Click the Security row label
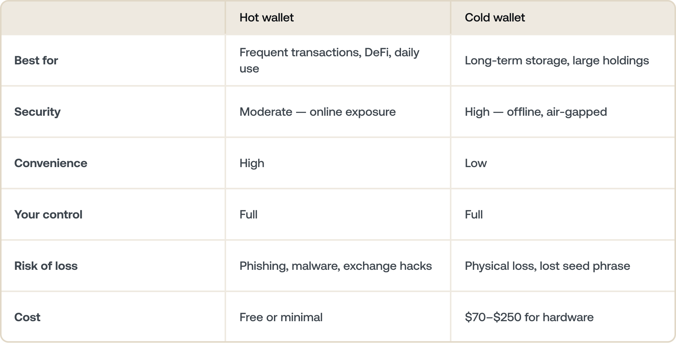Image resolution: width=676 pixels, height=343 pixels. coord(37,112)
